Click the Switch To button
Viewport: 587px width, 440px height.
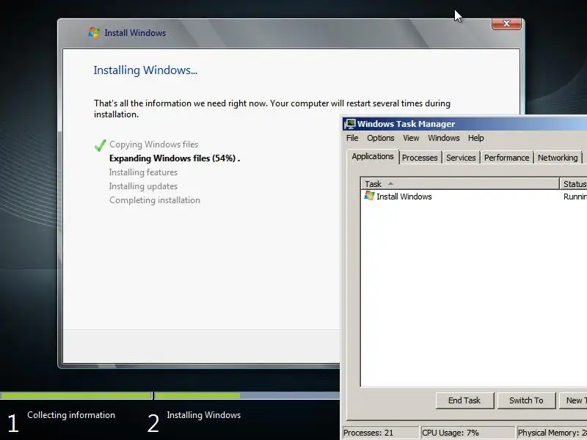point(526,400)
